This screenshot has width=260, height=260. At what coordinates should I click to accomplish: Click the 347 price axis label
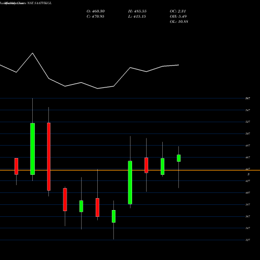coord(248,228)
